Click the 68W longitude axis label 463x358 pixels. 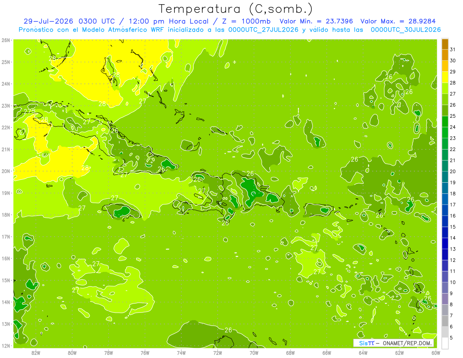(x=291, y=353)
